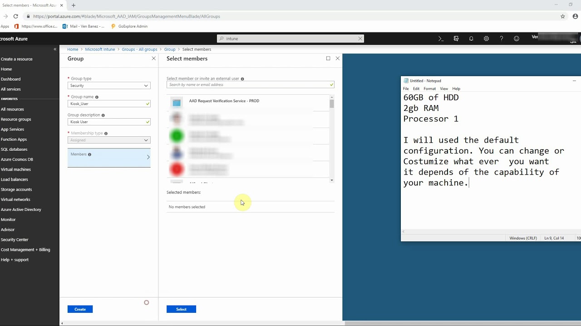Image resolution: width=581 pixels, height=326 pixels.
Task: Open Notepad View menu
Action: 444,89
